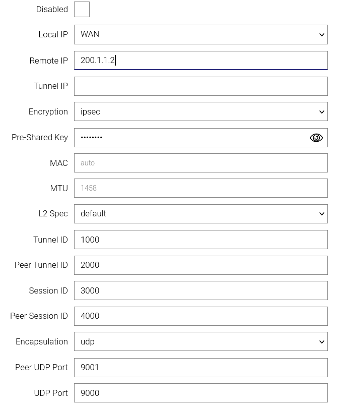This screenshot has width=343, height=409.
Task: Click the MTU input field
Action: pyautogui.click(x=200, y=188)
